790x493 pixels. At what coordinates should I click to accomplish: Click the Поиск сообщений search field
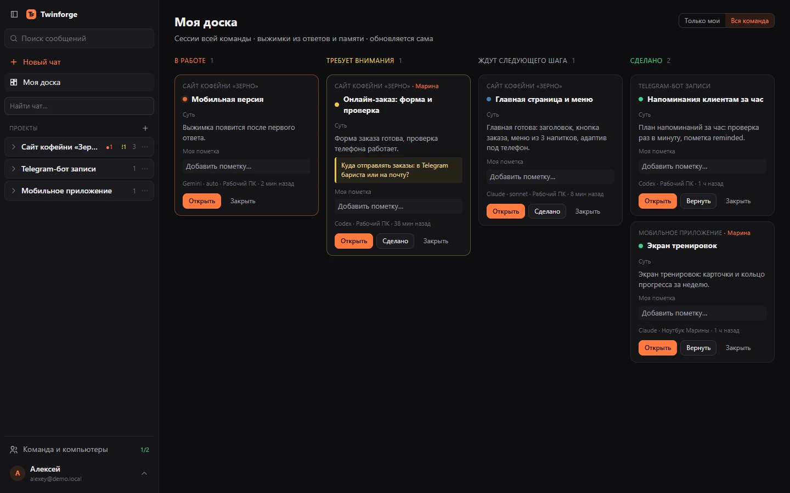(x=79, y=38)
